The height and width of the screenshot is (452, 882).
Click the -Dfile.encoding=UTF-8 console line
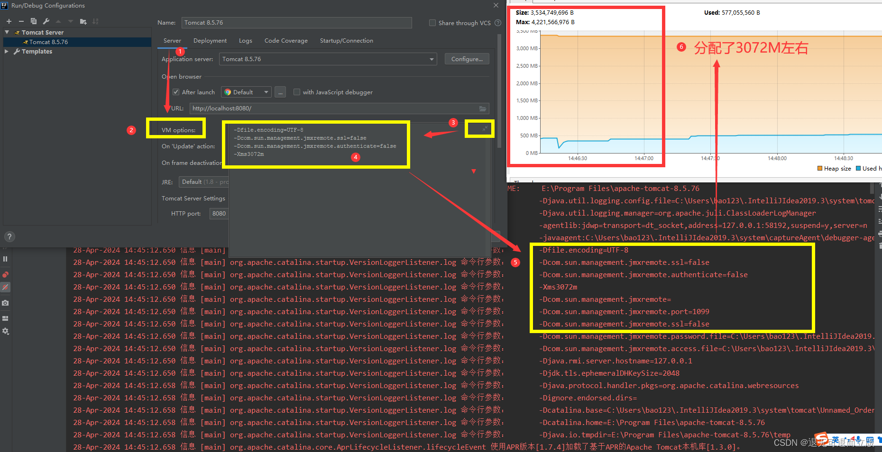click(583, 250)
